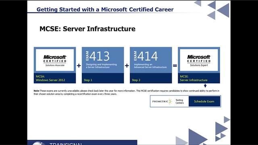Click 'Implementing an Advanced Server Infrastructure' text
This screenshot has width=258, height=145.
(150, 66)
